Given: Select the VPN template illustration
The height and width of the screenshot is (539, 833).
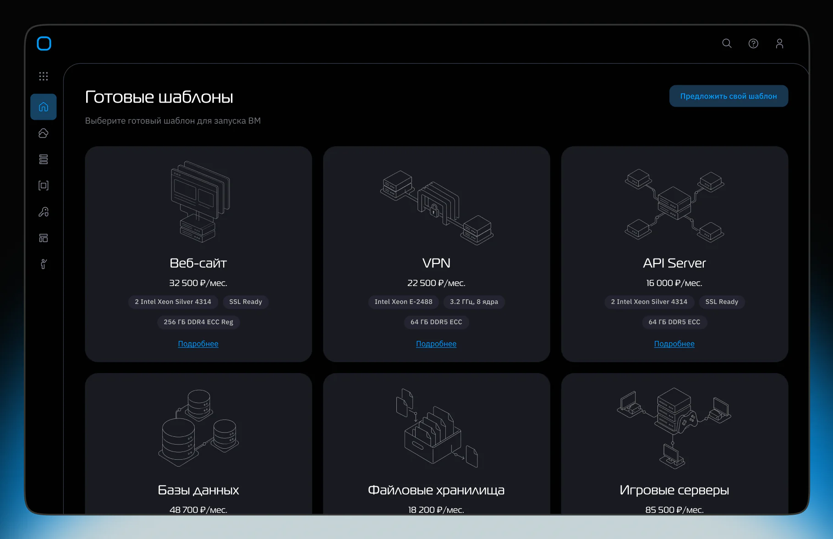Looking at the screenshot, I should 437,208.
